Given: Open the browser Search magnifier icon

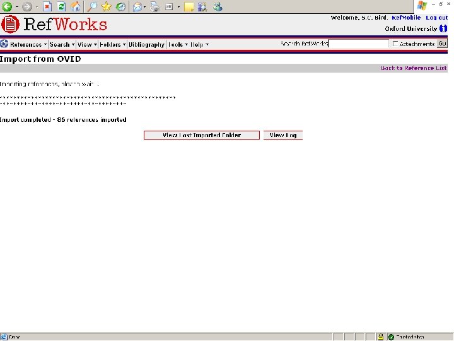Looking at the screenshot, I should 92,6.
